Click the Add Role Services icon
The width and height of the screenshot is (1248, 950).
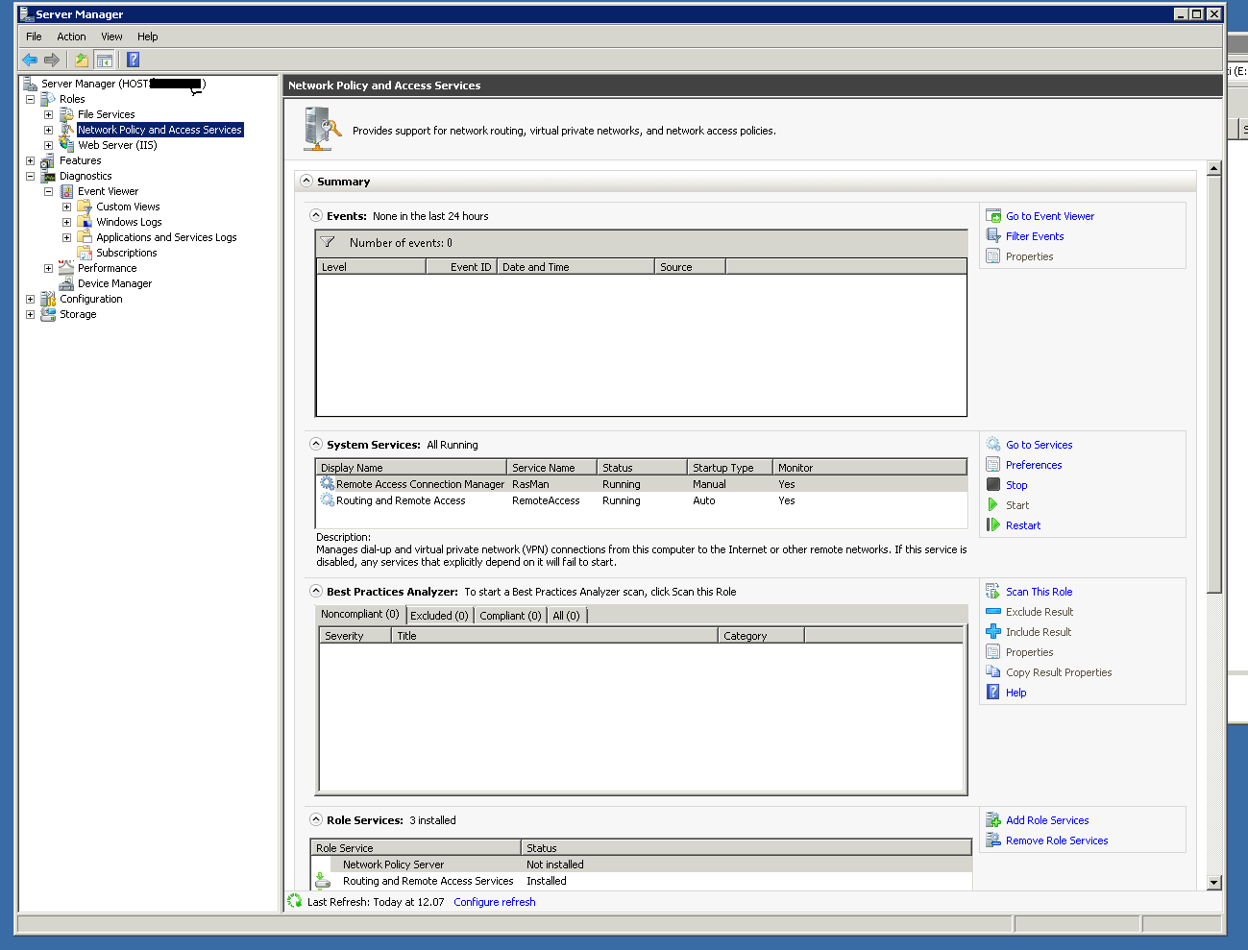993,820
